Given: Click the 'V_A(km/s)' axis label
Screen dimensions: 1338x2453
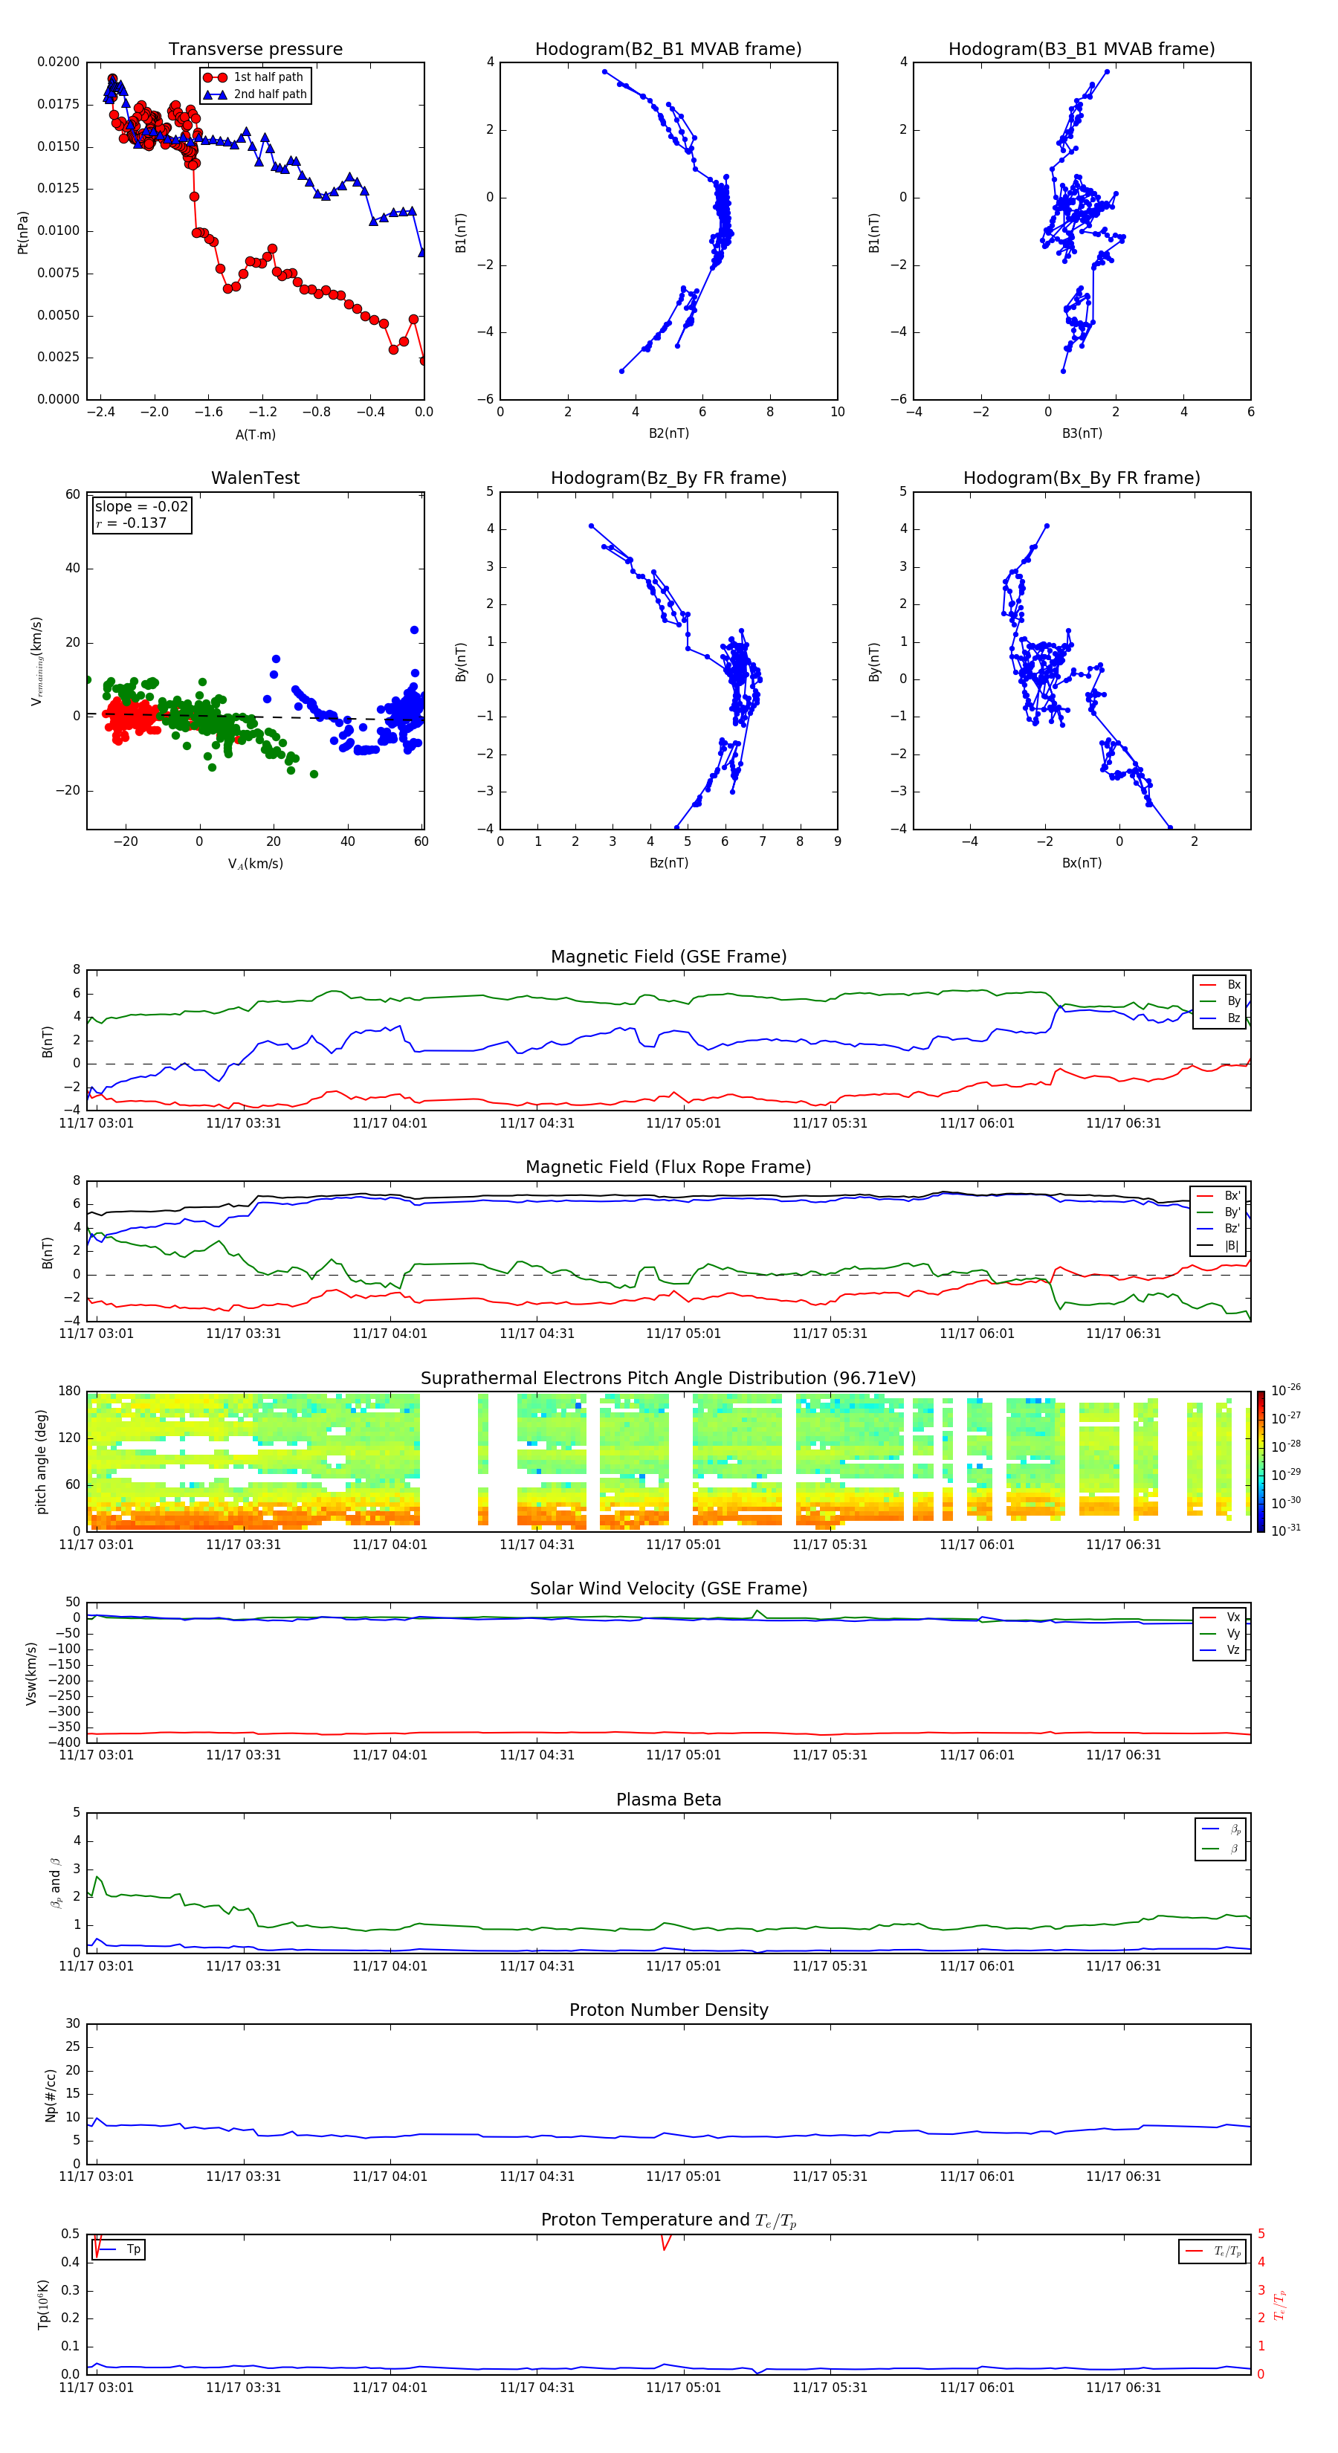Looking at the screenshot, I should point(255,864).
